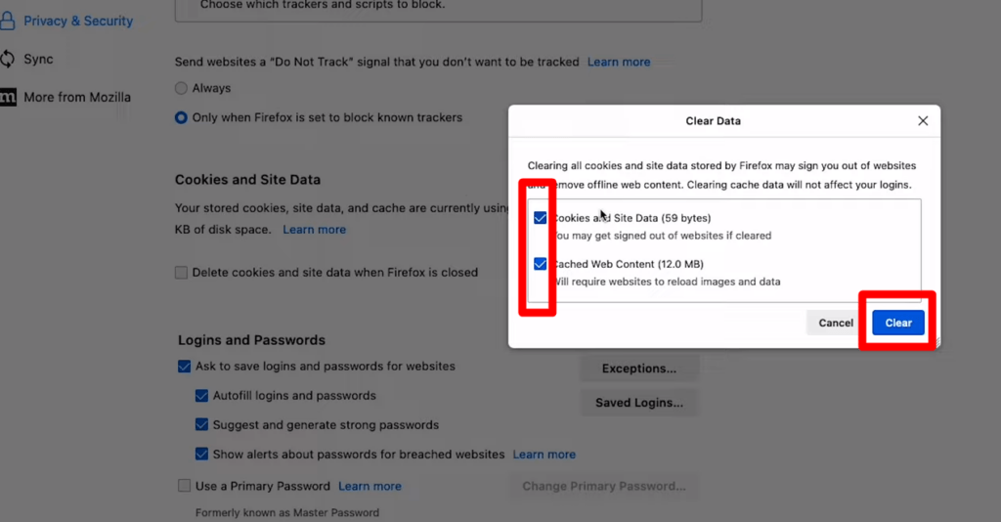Screen dimensions: 1001x522
Task: Cancel the Clear Data dialog
Action: tap(836, 323)
